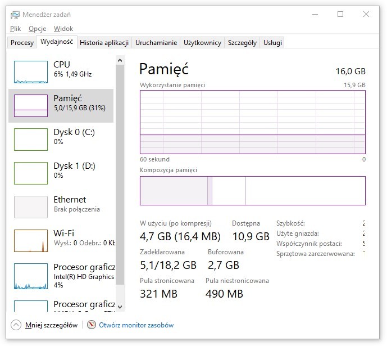Click the resource monitor gauge icon
Screen dimensions: 387x346
[x=92, y=325]
